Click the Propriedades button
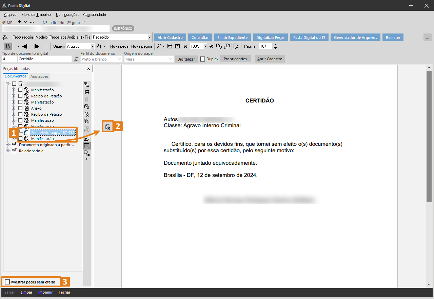This screenshot has width=434, height=299. click(235, 59)
